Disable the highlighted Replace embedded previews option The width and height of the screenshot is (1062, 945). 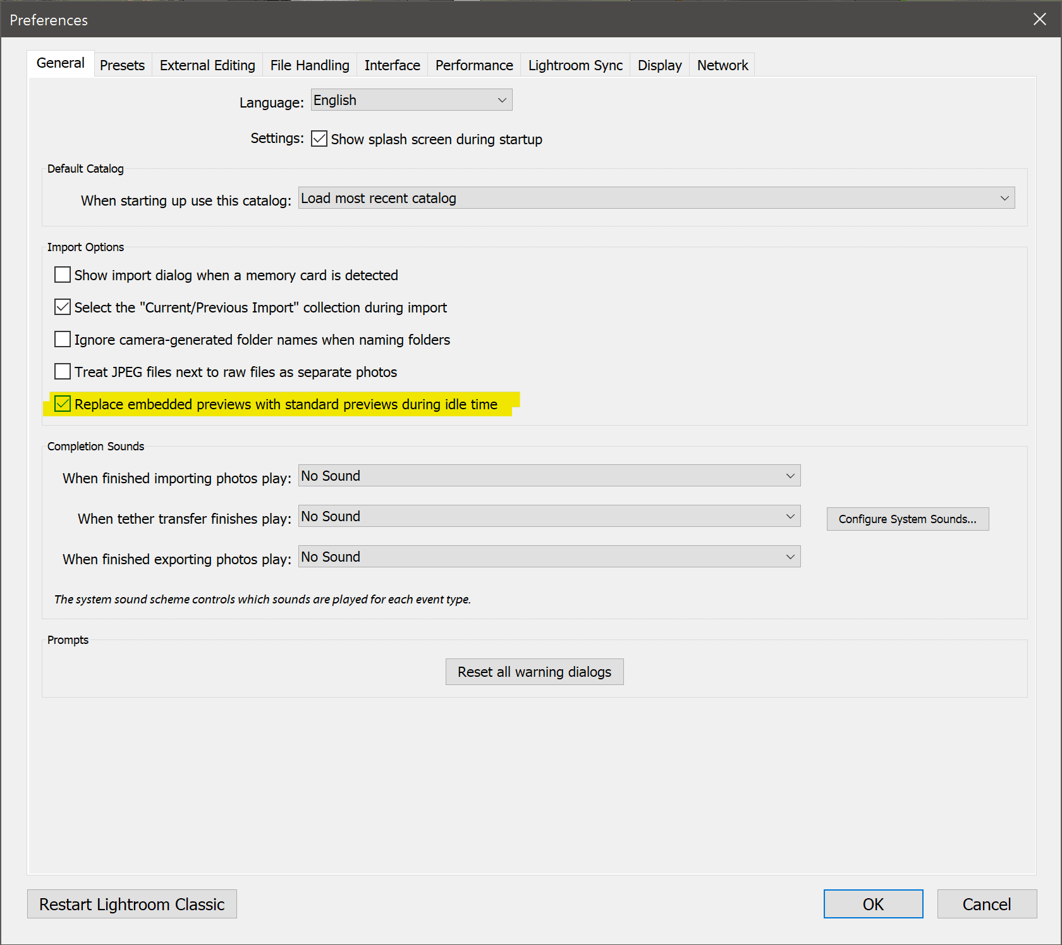tap(62, 404)
